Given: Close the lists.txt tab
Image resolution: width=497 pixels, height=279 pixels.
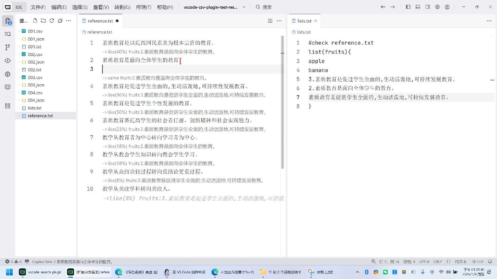Looking at the screenshot, I should (x=316, y=21).
